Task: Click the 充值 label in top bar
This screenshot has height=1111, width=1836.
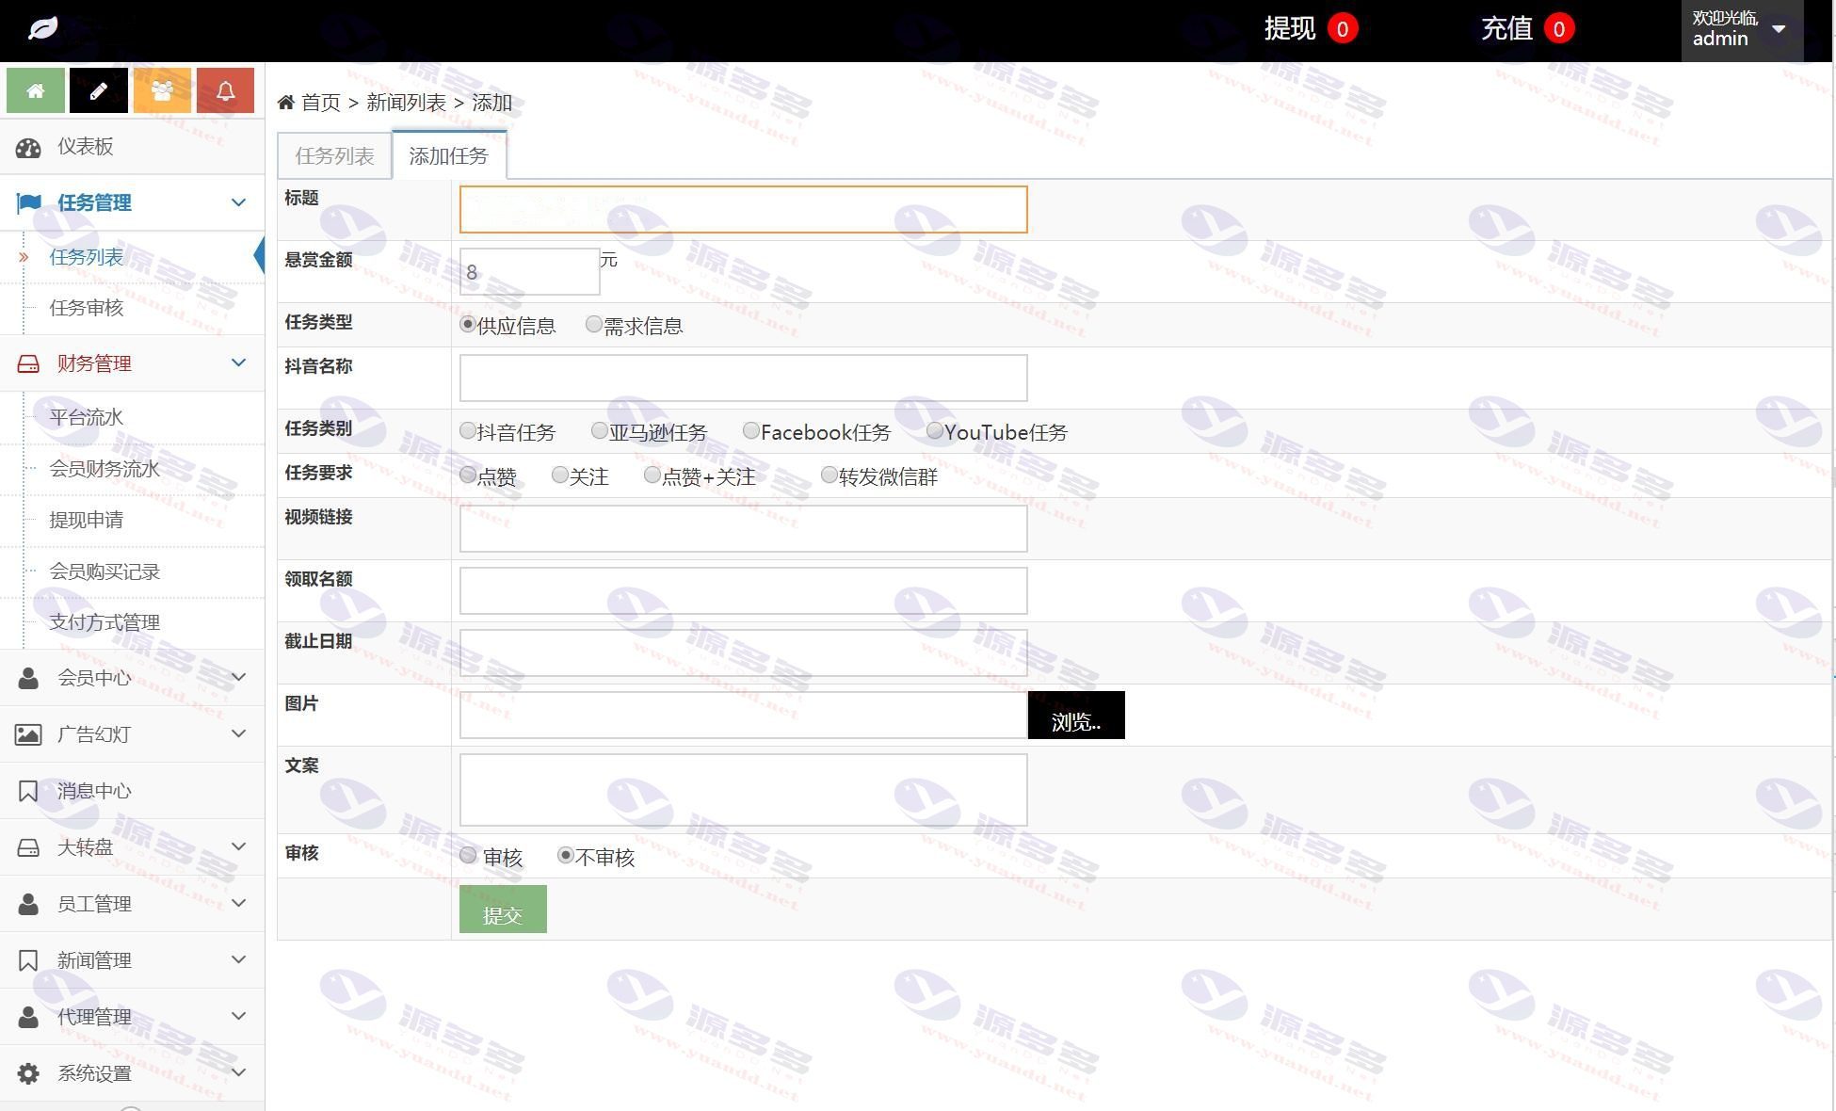Action: 1507,28
